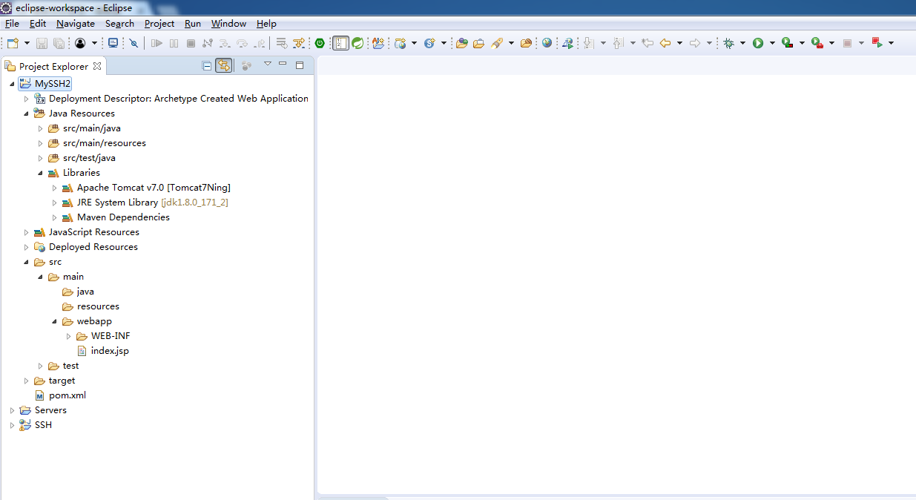Click the Run with Coverage icon
This screenshot has width=916, height=500.
tap(788, 43)
